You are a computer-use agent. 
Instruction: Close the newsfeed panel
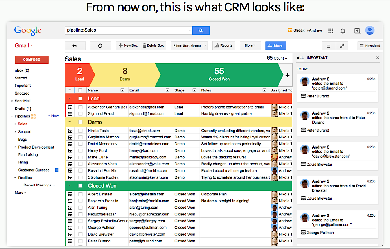[x=377, y=57]
